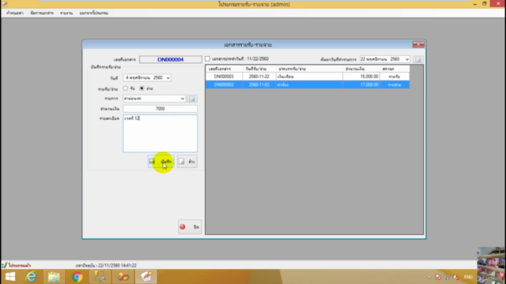Viewport: 506px width, 284px height.
Task: Click the Save (บันทึก) button in the entry form
Action: point(161,162)
